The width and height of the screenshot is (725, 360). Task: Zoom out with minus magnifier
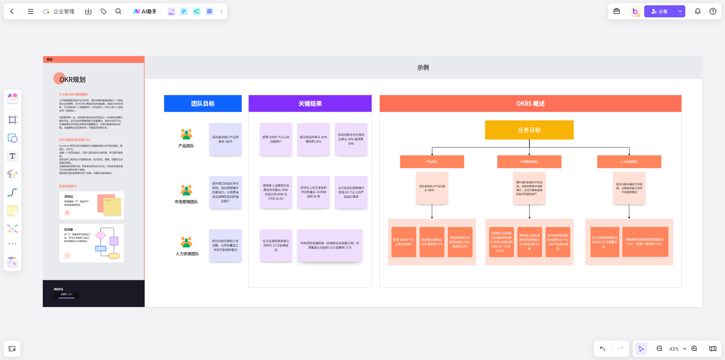tap(659, 349)
